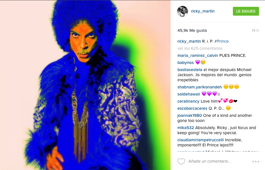Viewport: 265px width, 170px height.
Task: Open shabnam.yarikonandeh user profile
Action: [x=199, y=87]
